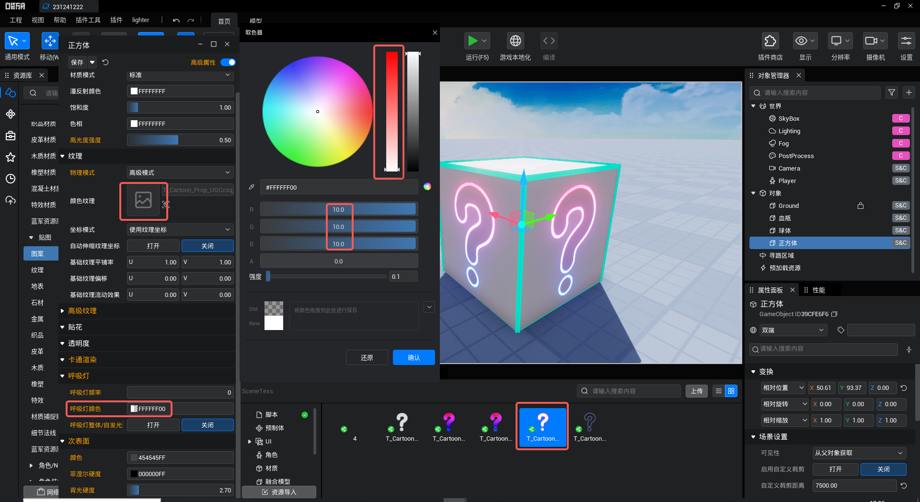Open the settings sliders icon
The width and height of the screenshot is (920, 502).
[x=906, y=41]
